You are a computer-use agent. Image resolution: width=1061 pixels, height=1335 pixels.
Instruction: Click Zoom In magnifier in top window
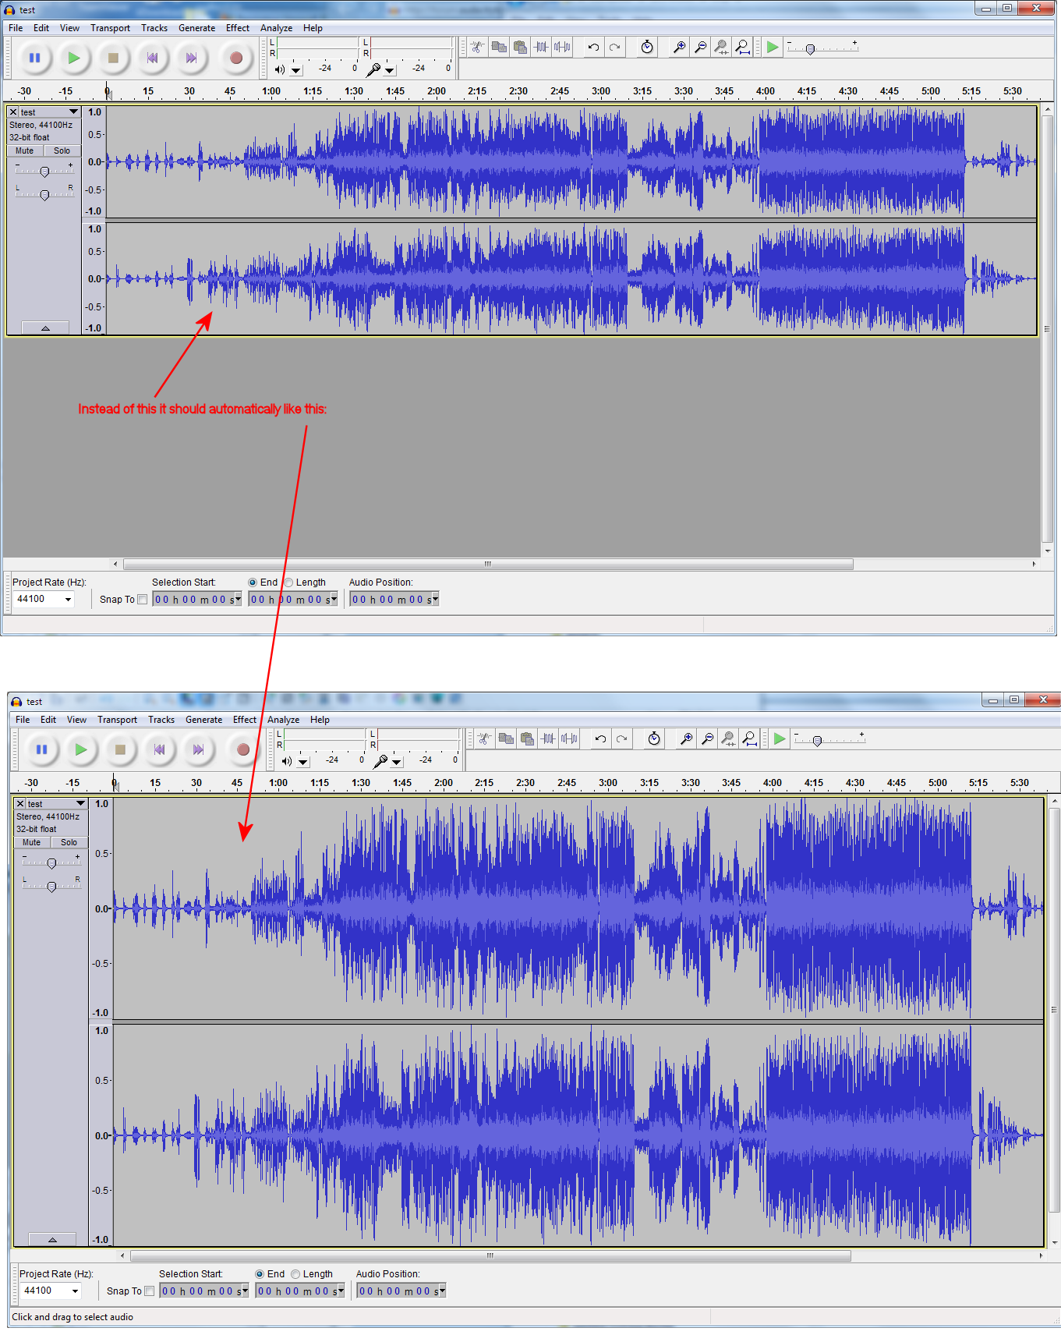679,47
